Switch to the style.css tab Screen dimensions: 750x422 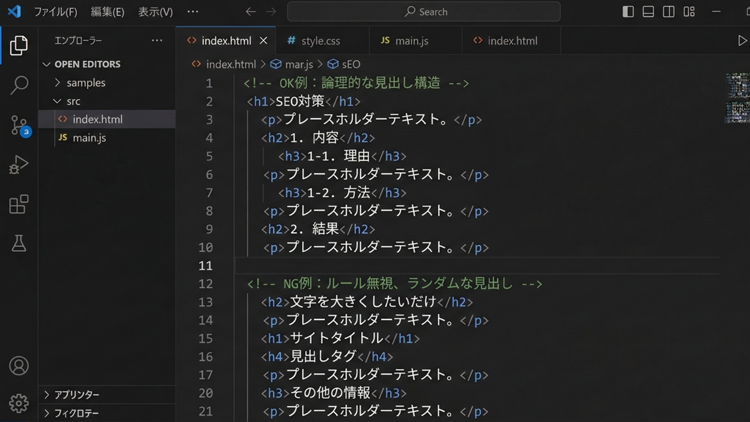click(322, 41)
